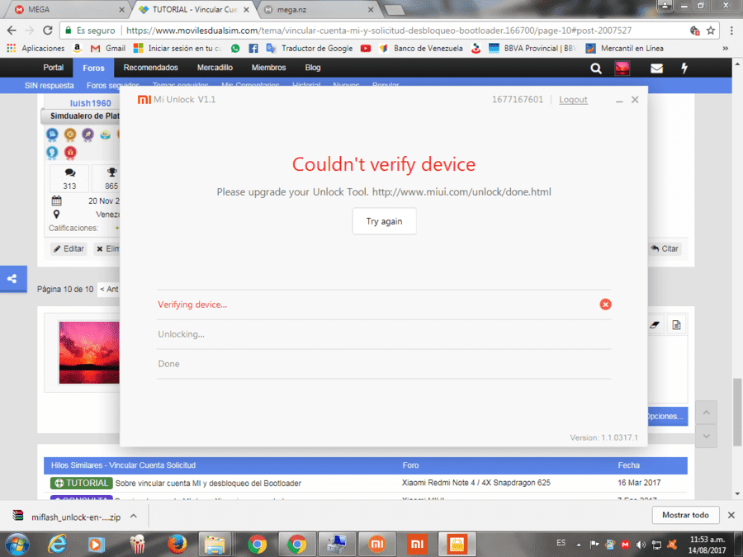Click the eraser icon in editor toolbar
Screen dimensions: 743x557
point(655,325)
